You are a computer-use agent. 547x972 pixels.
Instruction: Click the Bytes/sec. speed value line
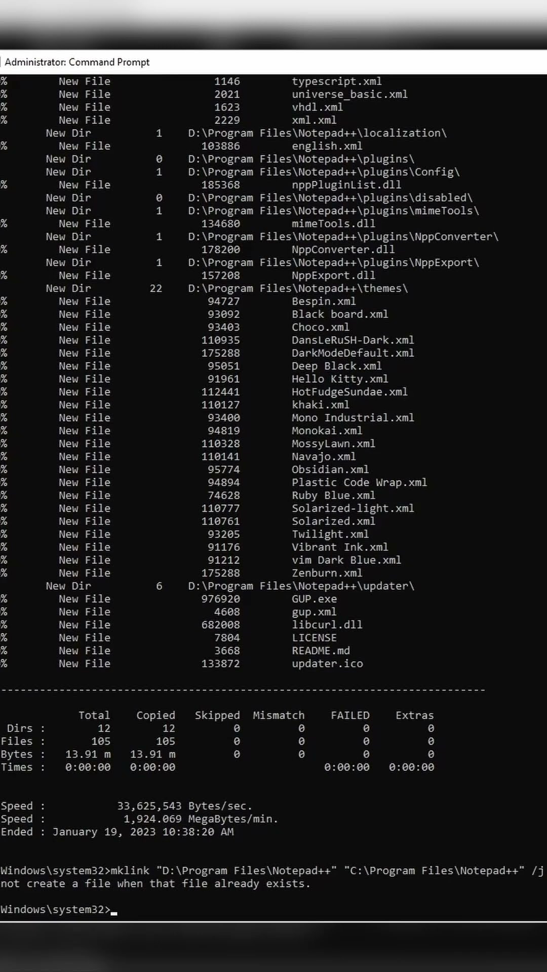coord(184,806)
